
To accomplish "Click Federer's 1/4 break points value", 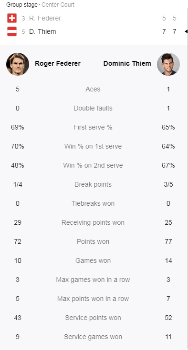I will (18, 184).
